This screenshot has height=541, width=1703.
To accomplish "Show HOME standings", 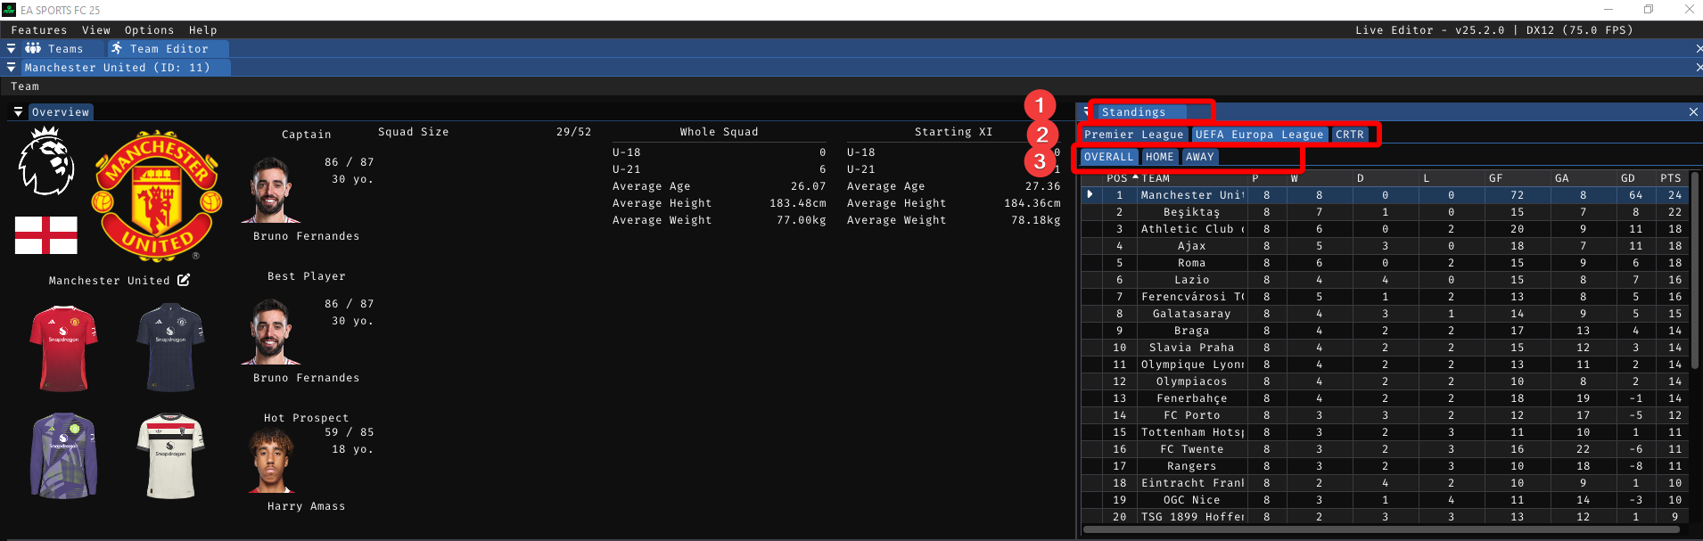I will click(1159, 157).
